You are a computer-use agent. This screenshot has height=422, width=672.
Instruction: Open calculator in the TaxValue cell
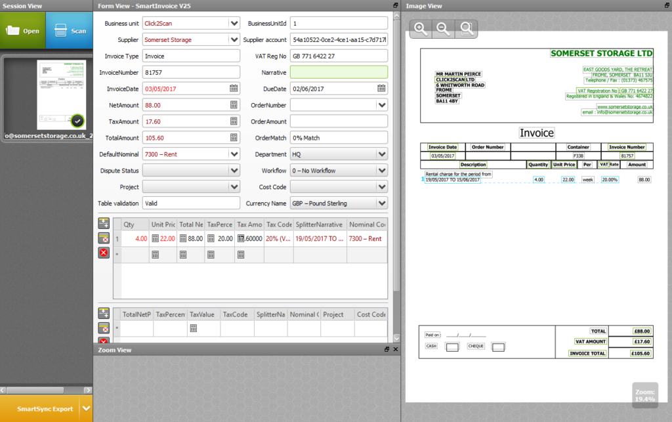tap(194, 328)
